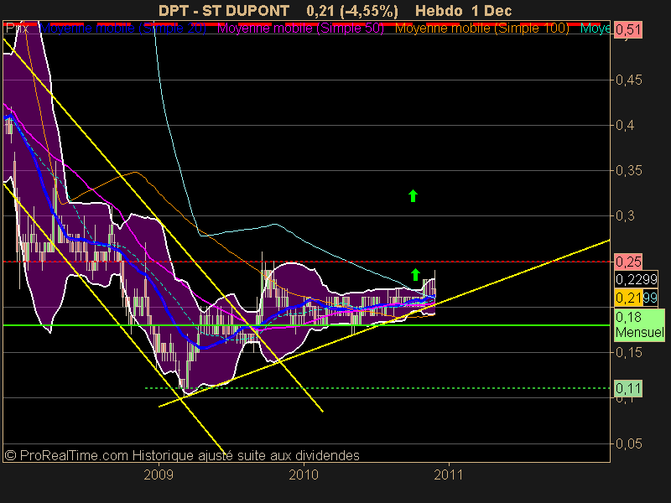Click the '1 Dec' date in title
671x503 pixels.
click(492, 11)
